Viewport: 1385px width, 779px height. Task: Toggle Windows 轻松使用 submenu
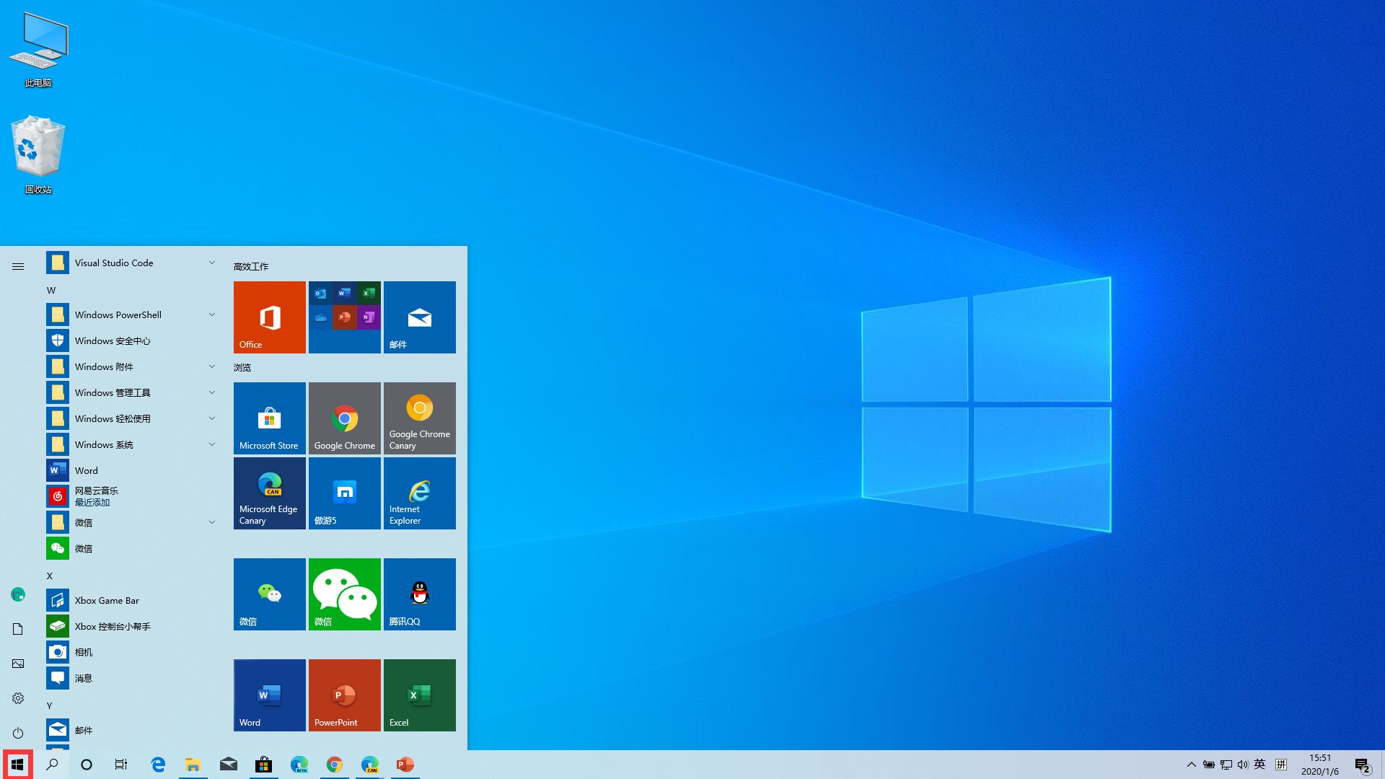pyautogui.click(x=211, y=418)
